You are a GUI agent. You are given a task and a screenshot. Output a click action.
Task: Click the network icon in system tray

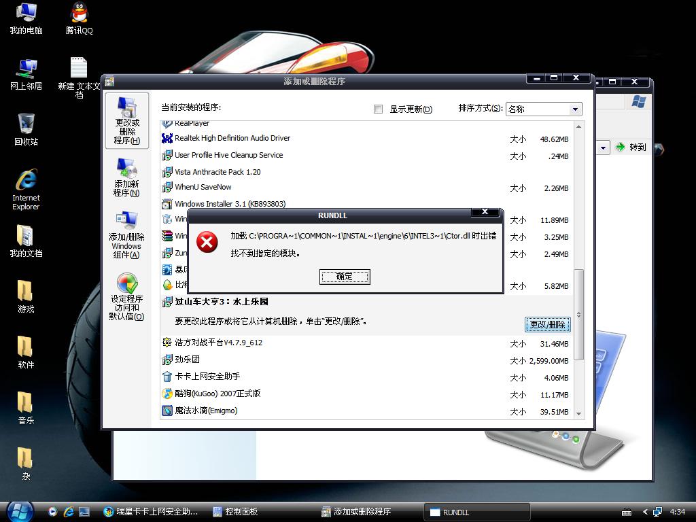pos(657,512)
